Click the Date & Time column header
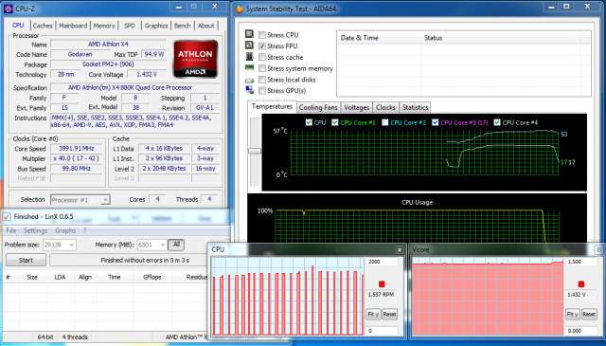The width and height of the screenshot is (606, 346). click(x=379, y=38)
